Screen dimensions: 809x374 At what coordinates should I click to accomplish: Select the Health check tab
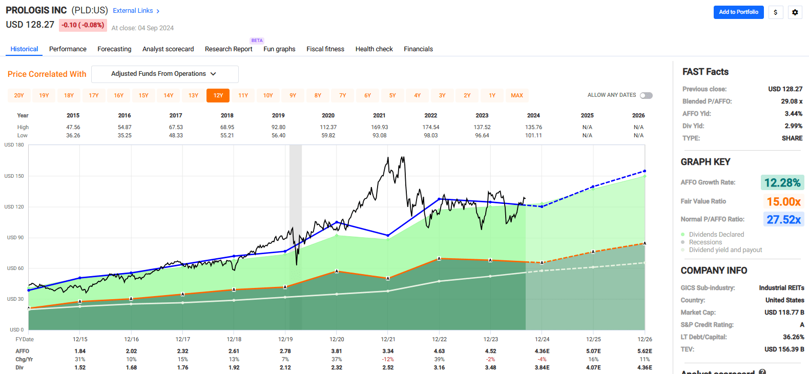[374, 49]
